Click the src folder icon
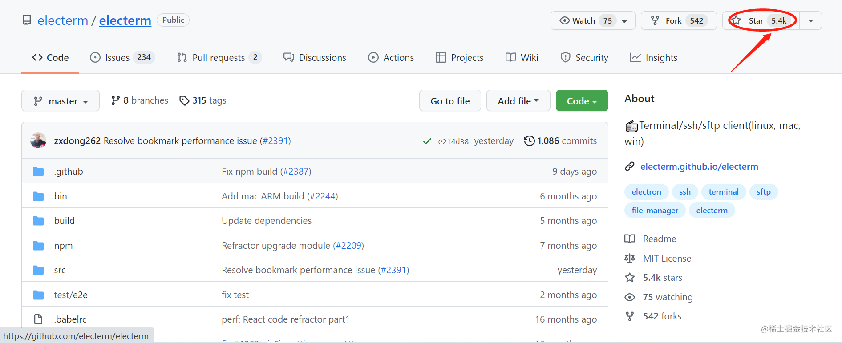 tap(38, 270)
